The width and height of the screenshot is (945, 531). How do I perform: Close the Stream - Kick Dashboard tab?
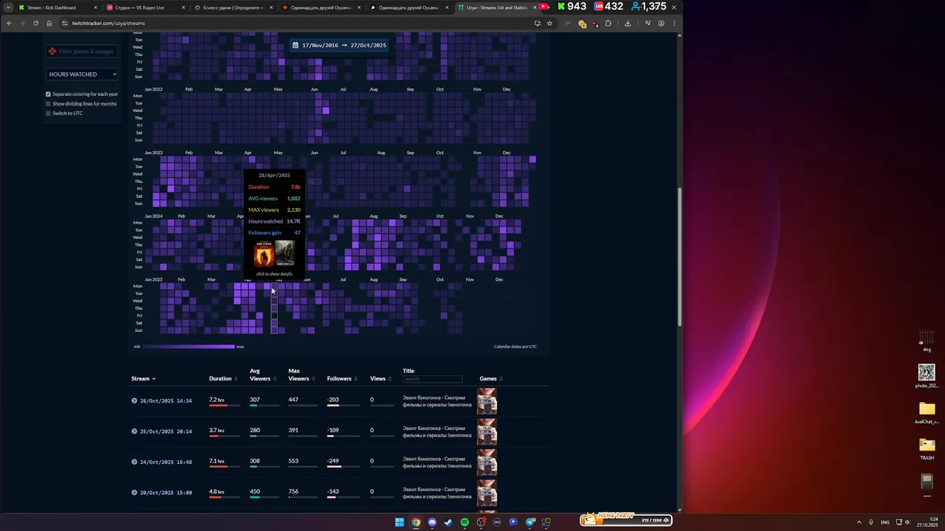coord(95,7)
